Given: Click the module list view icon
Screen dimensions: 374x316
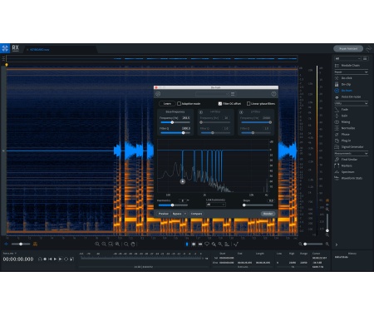Looking at the screenshot, I should click(x=365, y=58).
